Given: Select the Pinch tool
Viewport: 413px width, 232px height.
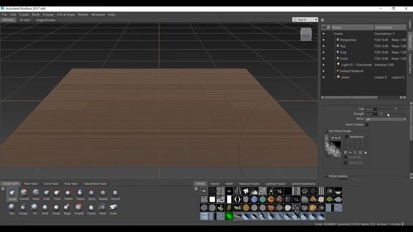Looking at the screenshot, I should (57, 195).
